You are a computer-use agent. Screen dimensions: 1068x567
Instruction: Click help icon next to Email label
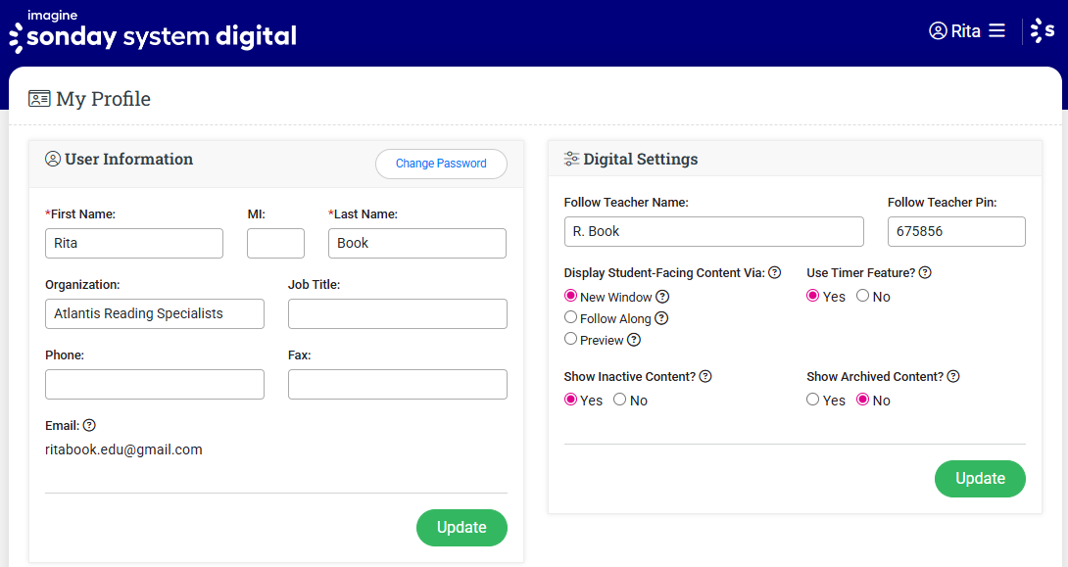tap(89, 425)
